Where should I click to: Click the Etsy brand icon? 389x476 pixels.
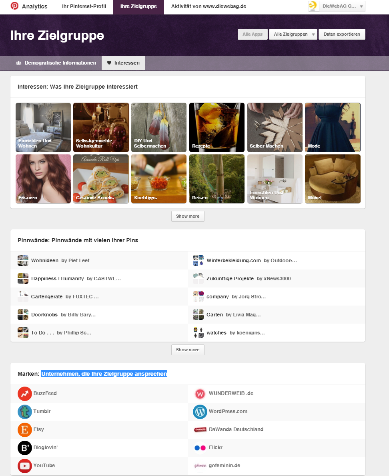[x=24, y=430]
